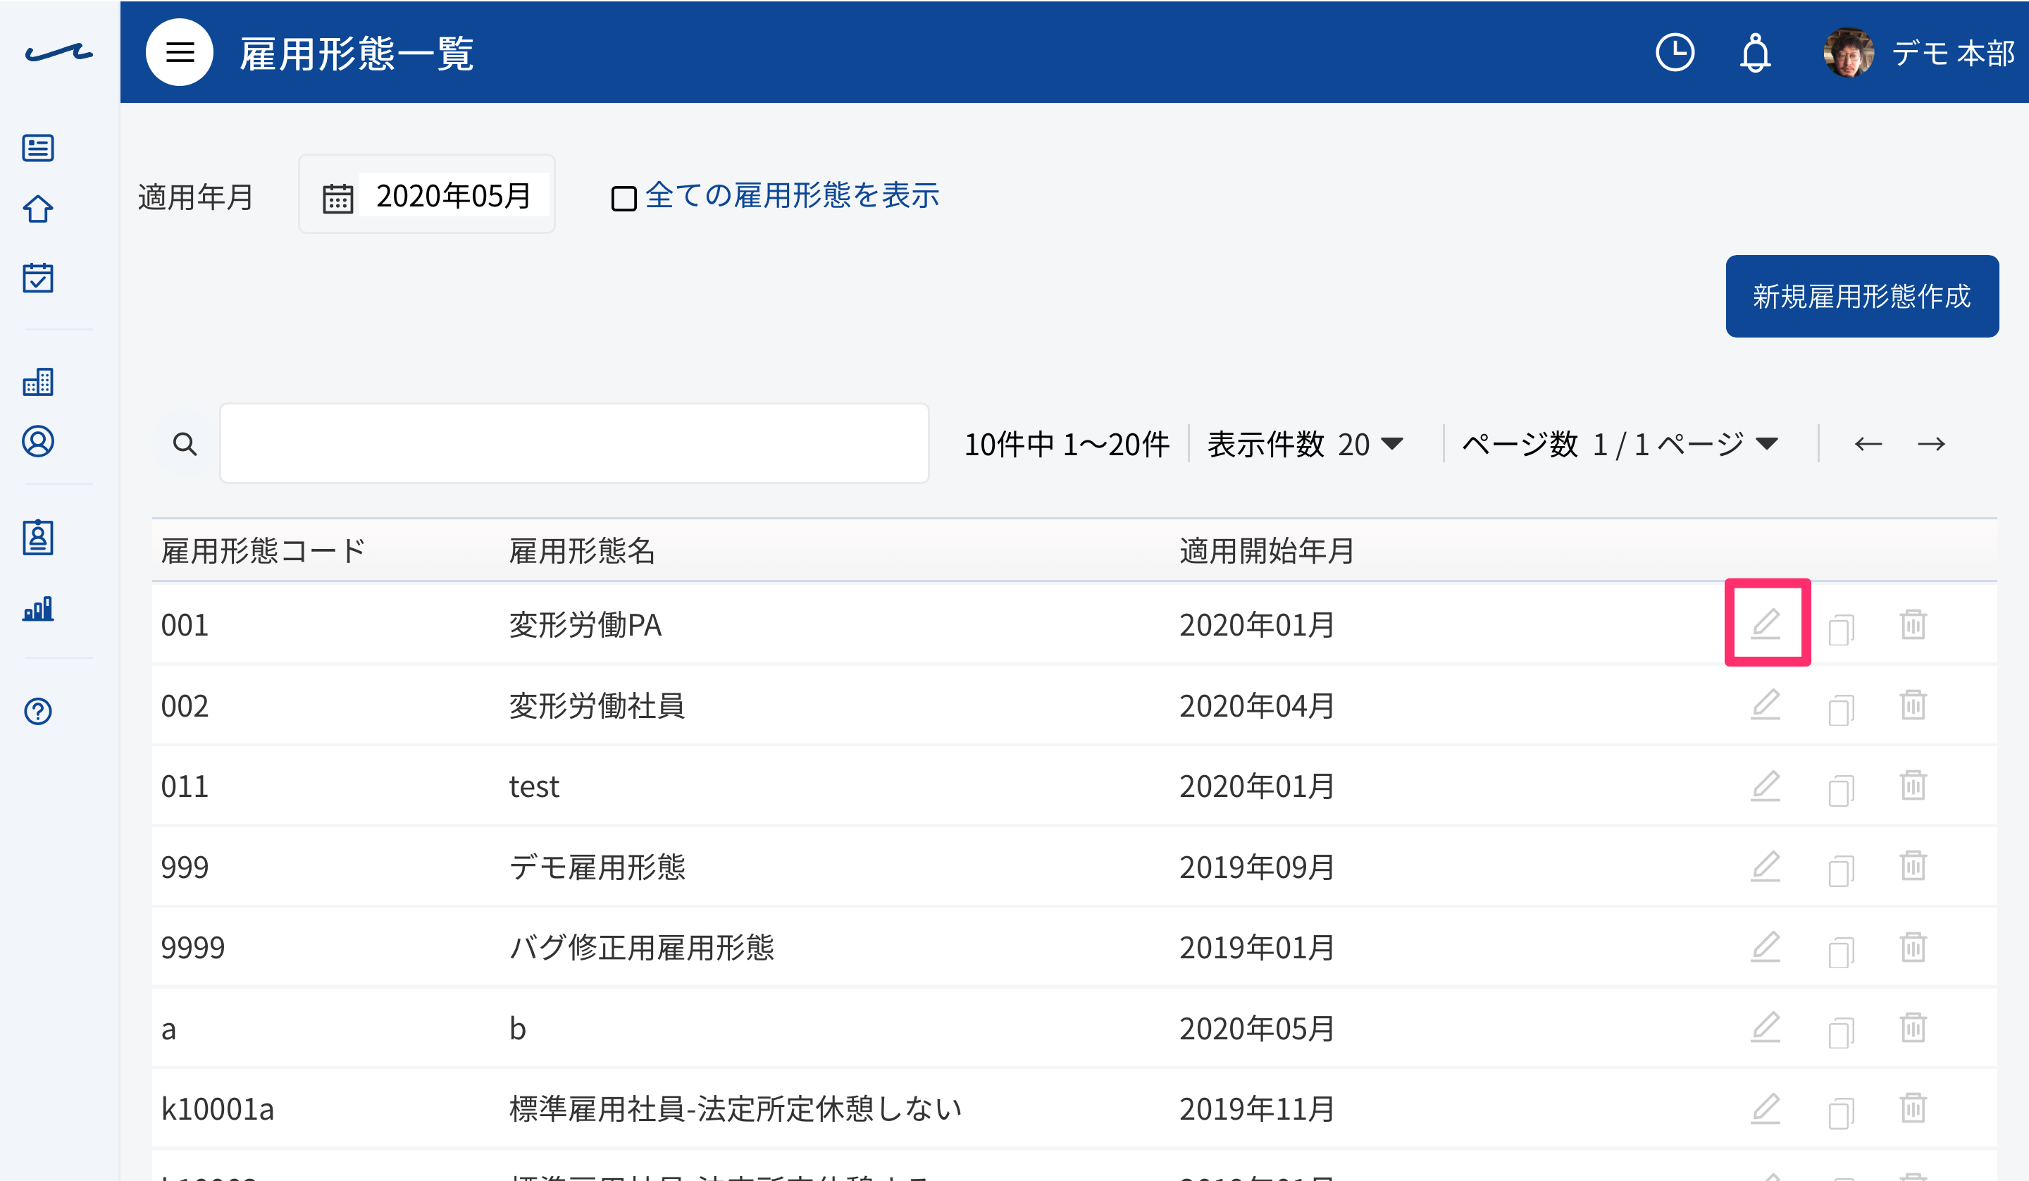
Task: Click code cell 9999
Action: 192,947
